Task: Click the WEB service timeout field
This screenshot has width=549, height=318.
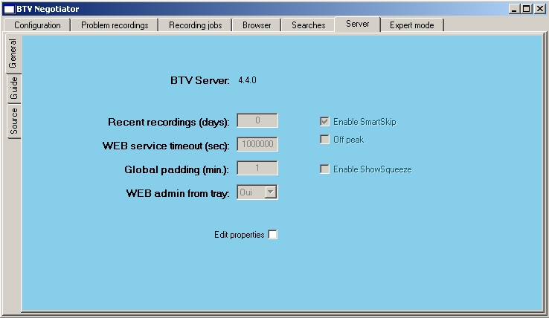Action: click(x=257, y=144)
